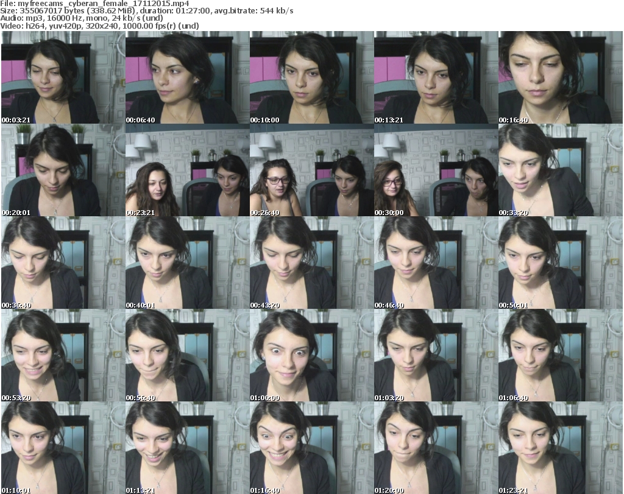Click the thumbnail at 00:33:20
The height and width of the screenshot is (494, 624).
coord(561,170)
